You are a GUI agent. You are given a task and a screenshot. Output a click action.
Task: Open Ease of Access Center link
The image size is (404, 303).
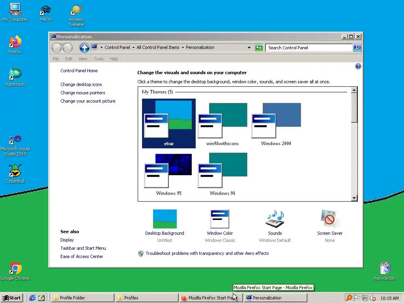tap(82, 256)
